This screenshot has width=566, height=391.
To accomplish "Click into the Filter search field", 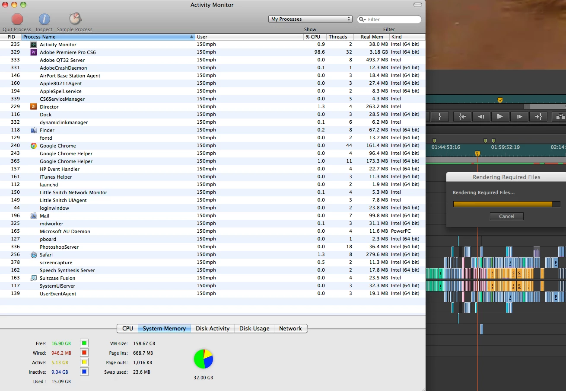I will point(389,19).
